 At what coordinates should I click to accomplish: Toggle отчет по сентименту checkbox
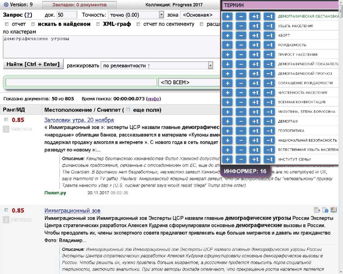[138, 24]
